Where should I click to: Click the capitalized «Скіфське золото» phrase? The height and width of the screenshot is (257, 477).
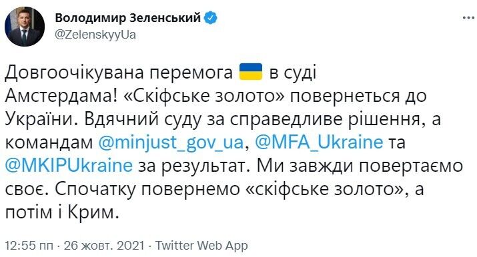point(204,97)
